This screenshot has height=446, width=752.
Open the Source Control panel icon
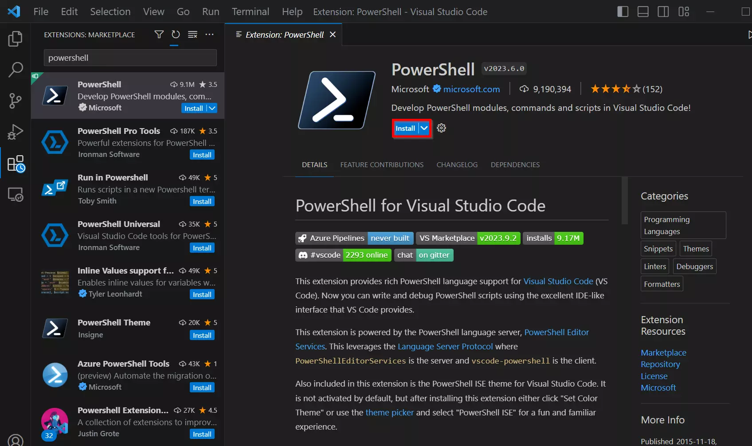(15, 101)
